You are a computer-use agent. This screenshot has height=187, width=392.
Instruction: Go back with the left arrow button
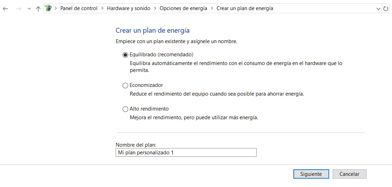pos(6,9)
